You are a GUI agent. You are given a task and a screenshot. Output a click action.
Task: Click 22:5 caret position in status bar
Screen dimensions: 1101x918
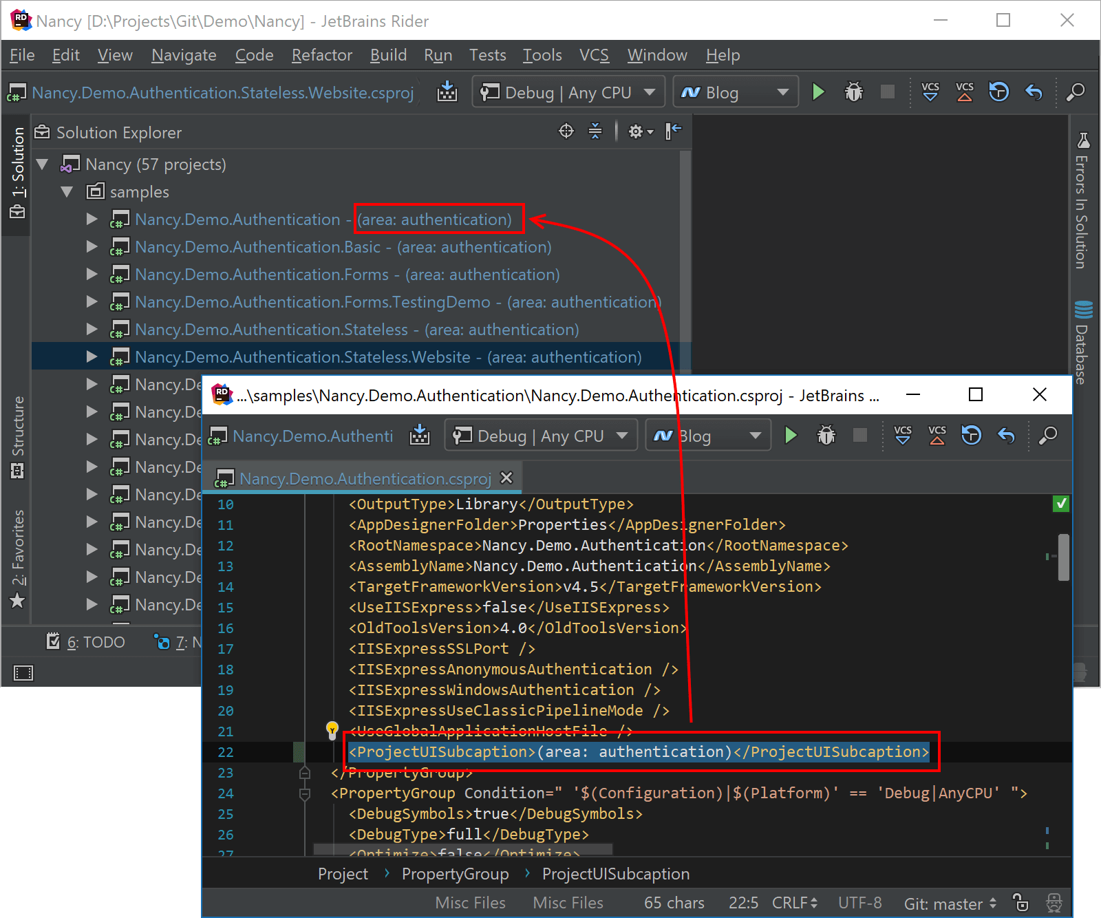pos(743,903)
